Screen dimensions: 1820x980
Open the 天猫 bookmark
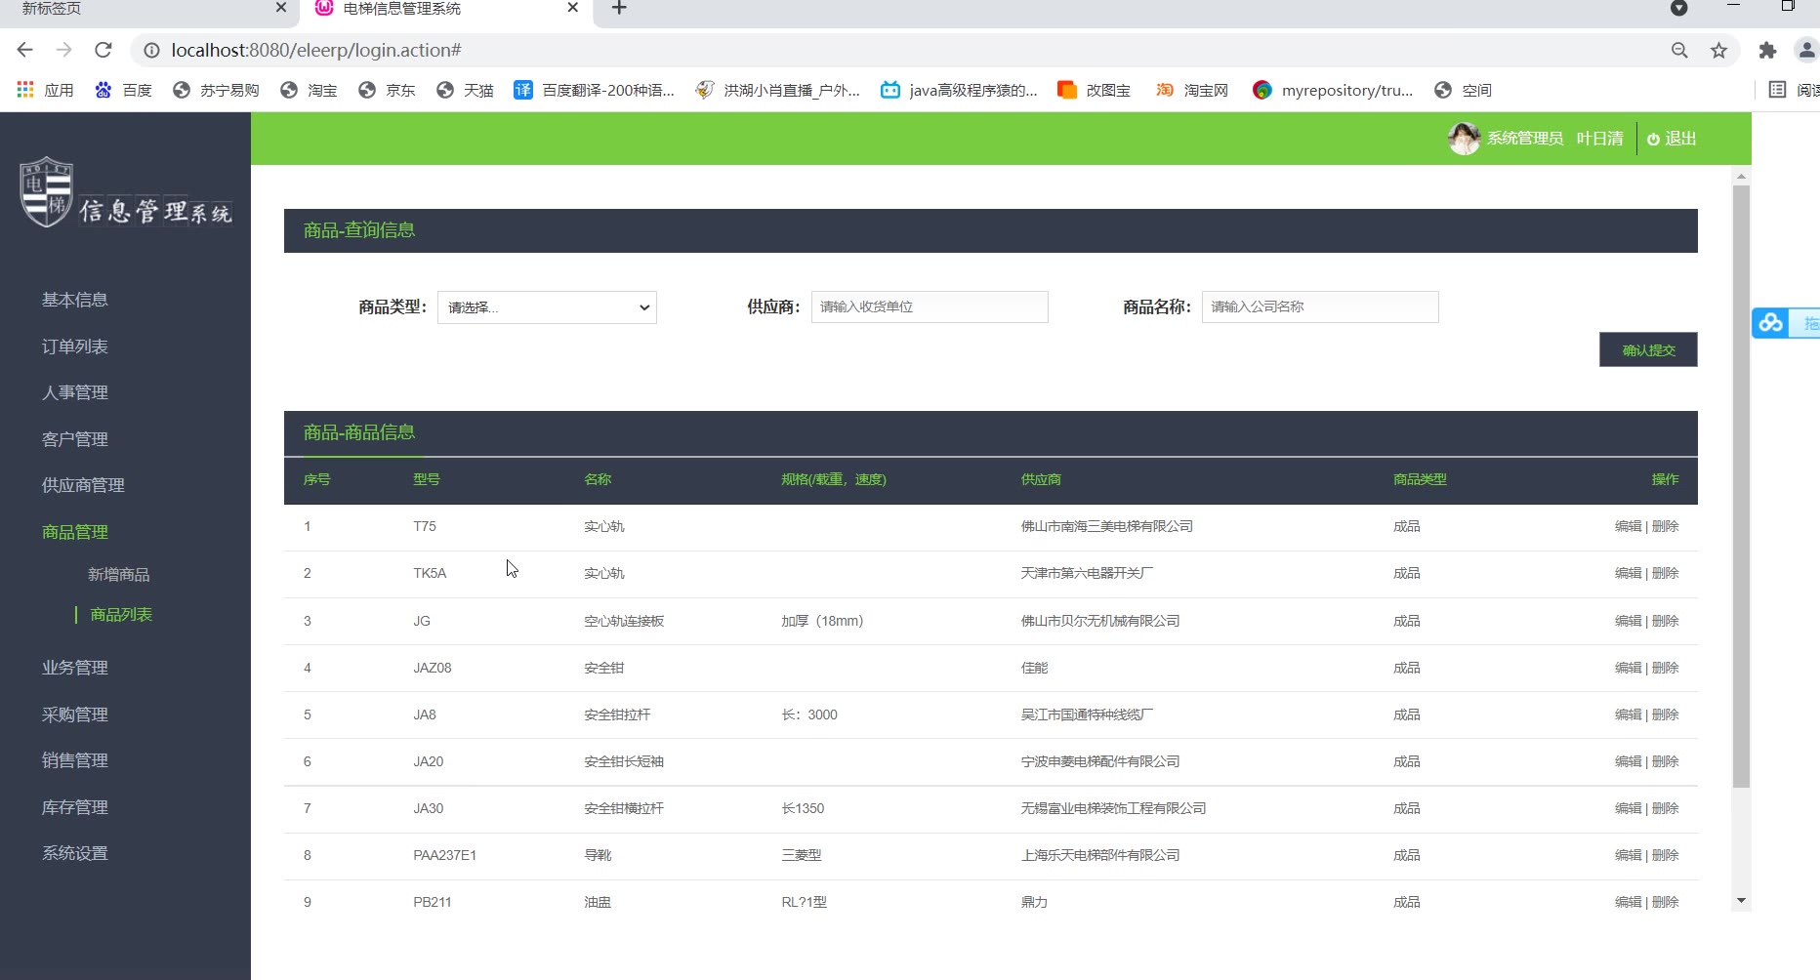(465, 90)
